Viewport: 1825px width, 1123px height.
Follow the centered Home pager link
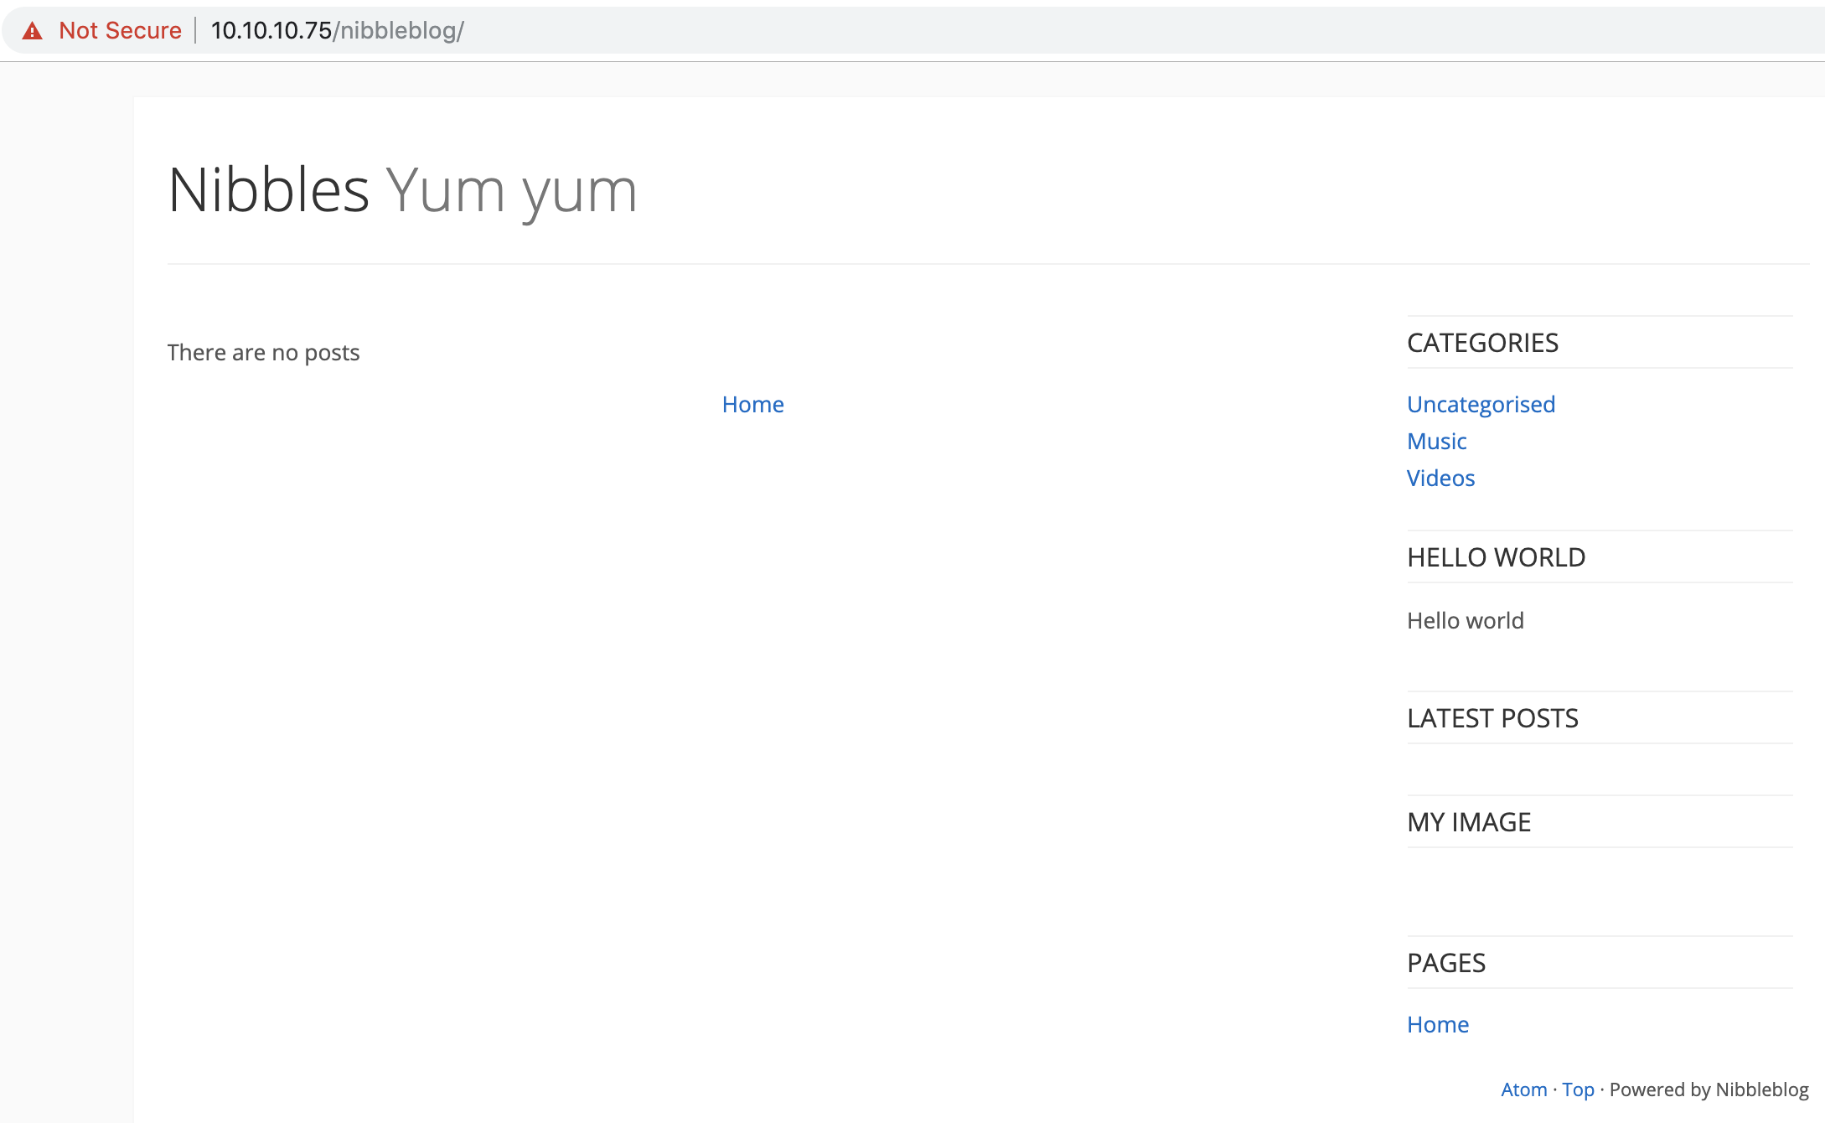[x=752, y=405]
